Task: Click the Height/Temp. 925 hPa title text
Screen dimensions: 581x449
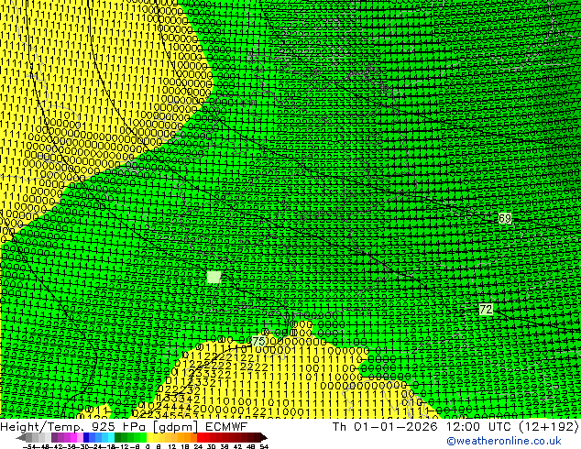Action: pyautogui.click(x=75, y=426)
